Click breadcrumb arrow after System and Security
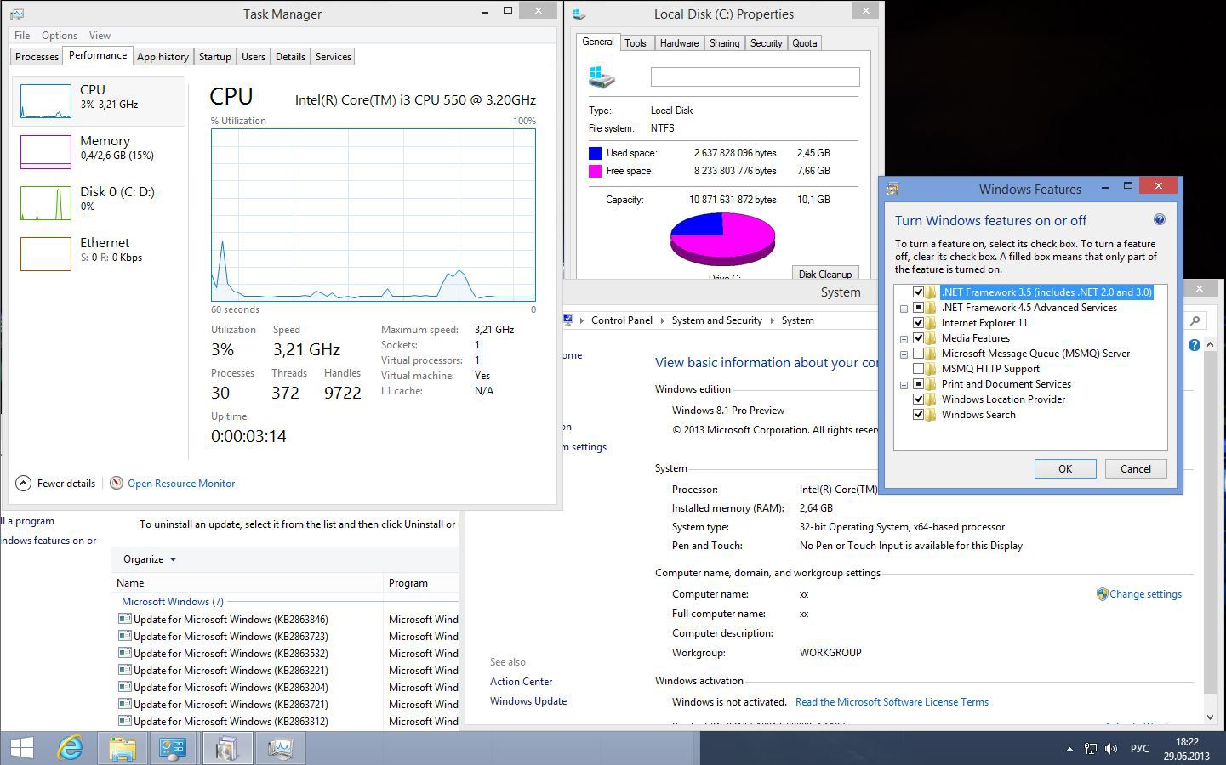The height and width of the screenshot is (765, 1226). (772, 320)
